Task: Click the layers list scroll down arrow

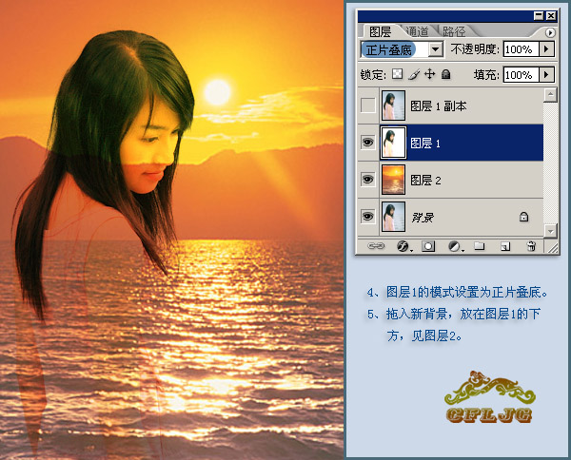Action: point(551,231)
